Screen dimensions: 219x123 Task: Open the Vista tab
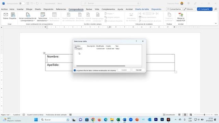click(x=97, y=9)
